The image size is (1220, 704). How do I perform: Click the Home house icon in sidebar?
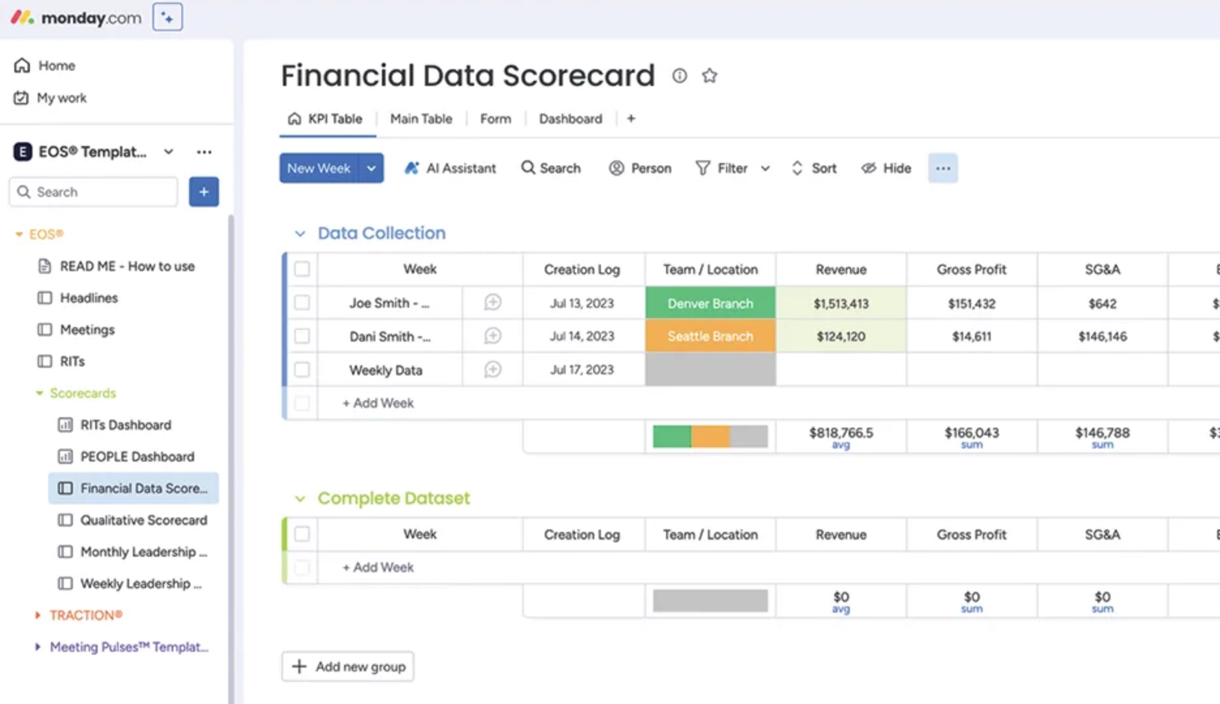(x=22, y=65)
